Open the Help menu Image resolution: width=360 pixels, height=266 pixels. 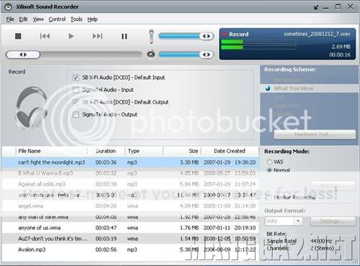click(x=92, y=19)
